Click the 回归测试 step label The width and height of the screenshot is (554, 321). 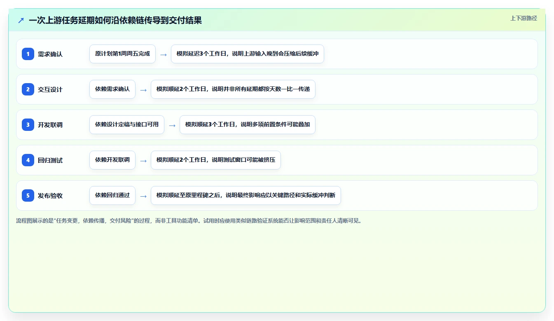coord(50,160)
